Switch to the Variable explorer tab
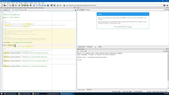The width and height of the screenshot is (169, 95). click(81, 47)
